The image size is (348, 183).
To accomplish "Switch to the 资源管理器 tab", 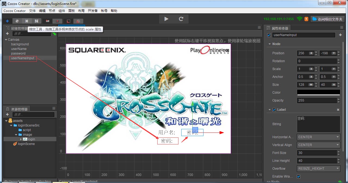I will [x=17, y=109].
